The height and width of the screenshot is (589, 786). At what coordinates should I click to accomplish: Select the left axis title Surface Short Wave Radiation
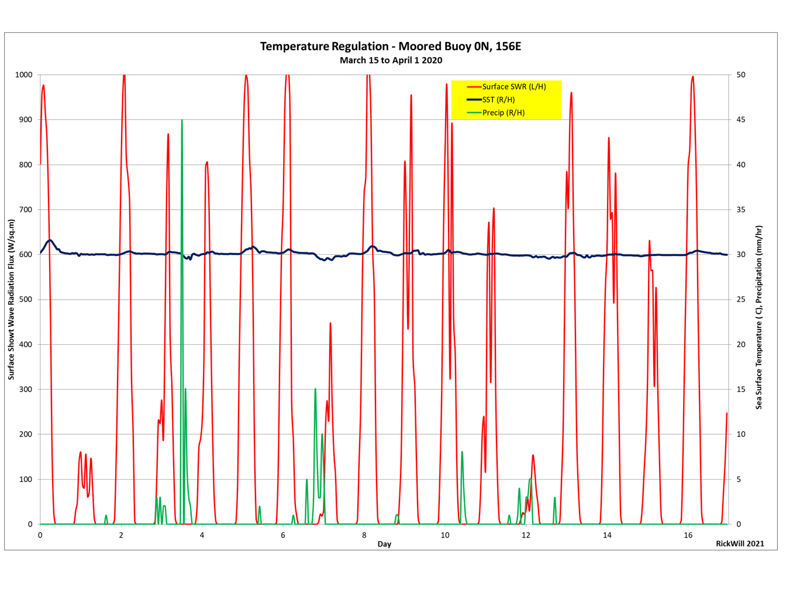click(11, 299)
